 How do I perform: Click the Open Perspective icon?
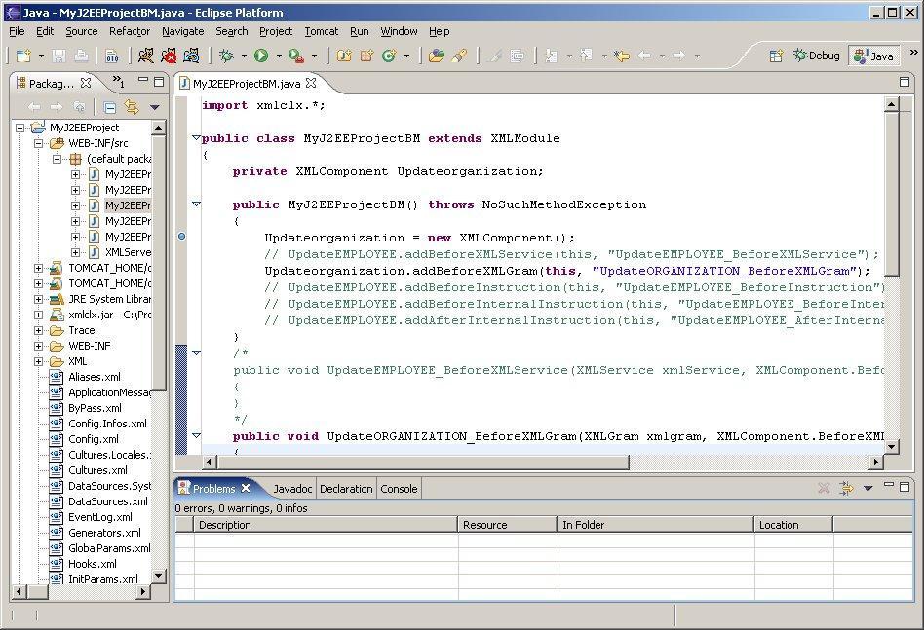point(776,56)
